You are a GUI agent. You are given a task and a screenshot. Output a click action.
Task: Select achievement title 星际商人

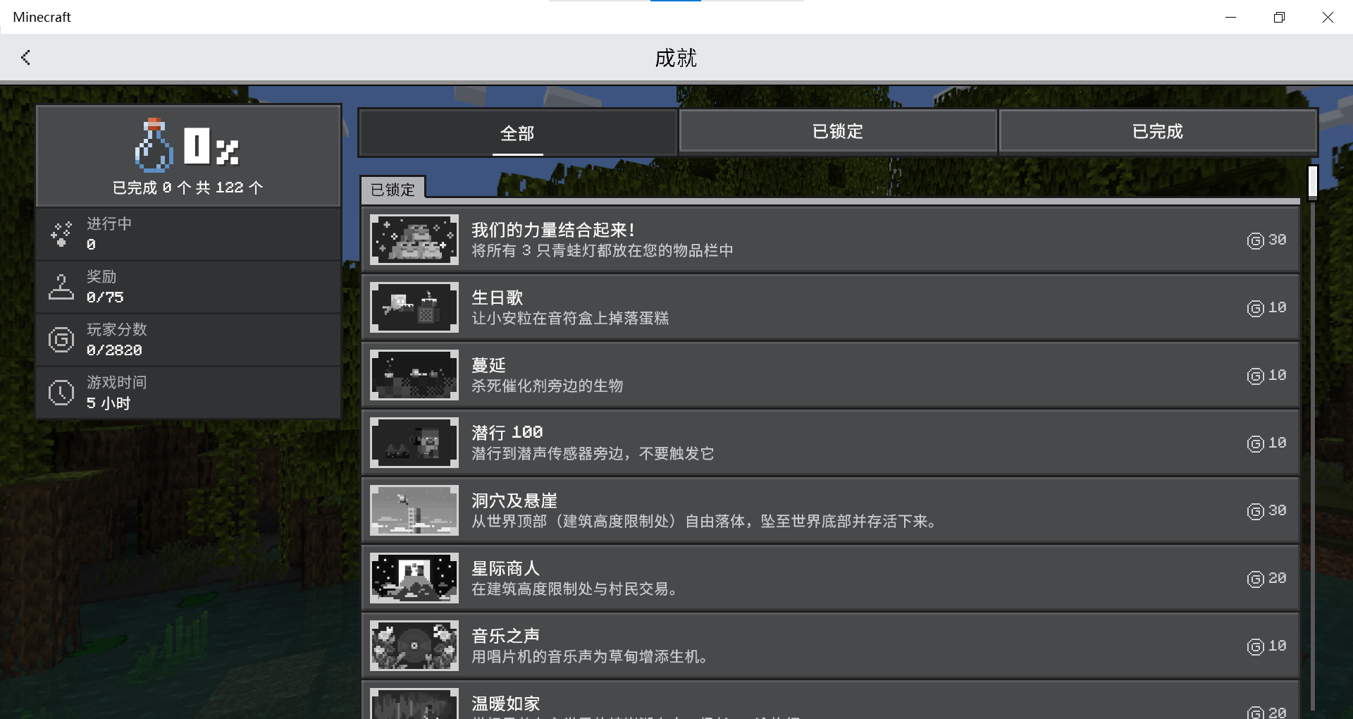[x=506, y=568]
